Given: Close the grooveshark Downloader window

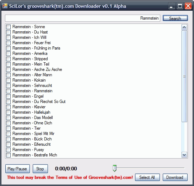Looking at the screenshot, I should coord(188,6).
